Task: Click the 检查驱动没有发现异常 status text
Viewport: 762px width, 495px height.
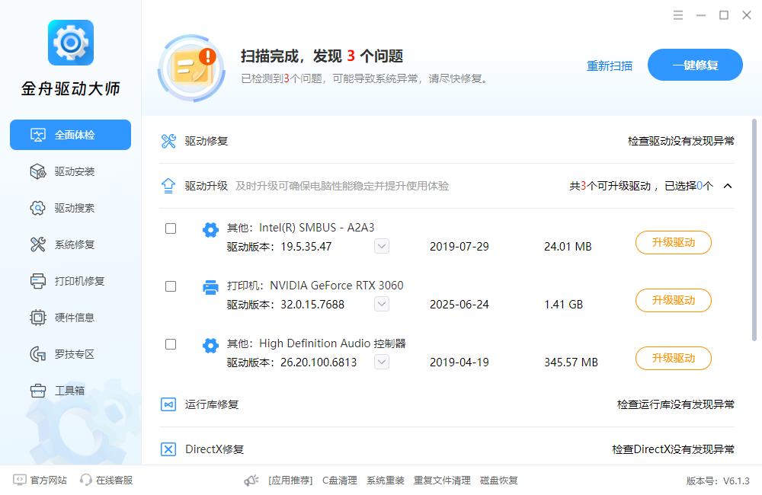Action: [x=680, y=142]
